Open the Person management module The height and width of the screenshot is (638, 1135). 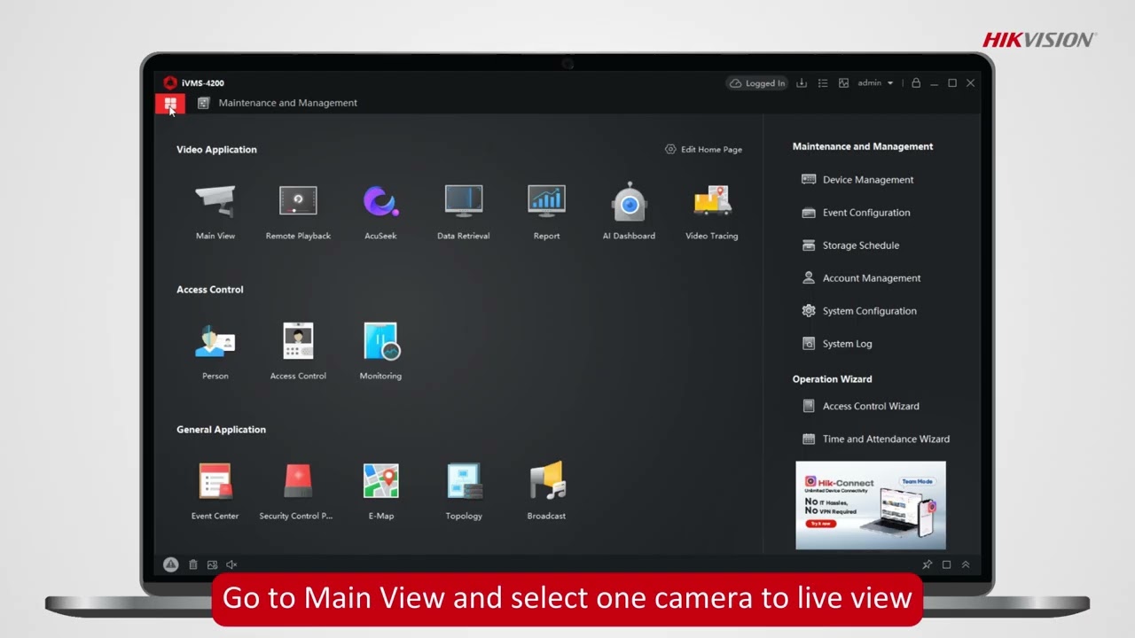coord(215,351)
